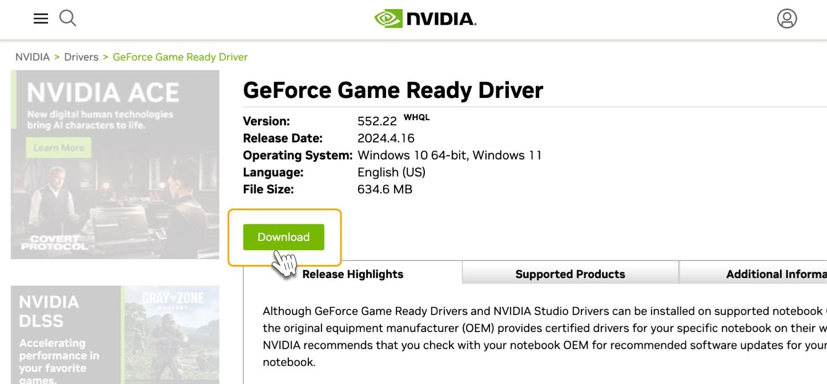The width and height of the screenshot is (827, 384).
Task: Switch to the Release Highlights tab
Action: point(352,274)
